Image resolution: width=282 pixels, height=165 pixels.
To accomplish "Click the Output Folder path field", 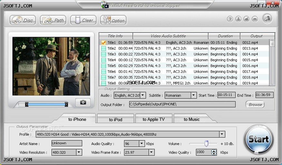I will tap(182, 104).
